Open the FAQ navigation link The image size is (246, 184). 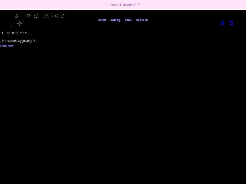128,20
